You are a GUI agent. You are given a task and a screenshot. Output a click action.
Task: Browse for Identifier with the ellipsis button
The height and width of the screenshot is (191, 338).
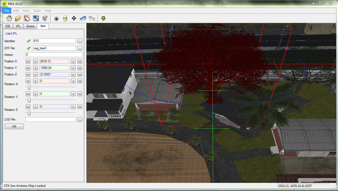point(80,41)
